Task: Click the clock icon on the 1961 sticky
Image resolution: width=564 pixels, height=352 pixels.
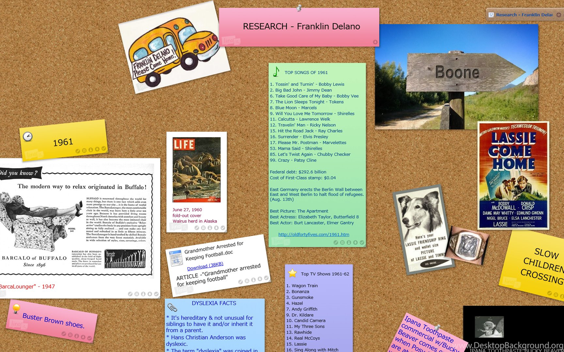Action: (x=27, y=136)
